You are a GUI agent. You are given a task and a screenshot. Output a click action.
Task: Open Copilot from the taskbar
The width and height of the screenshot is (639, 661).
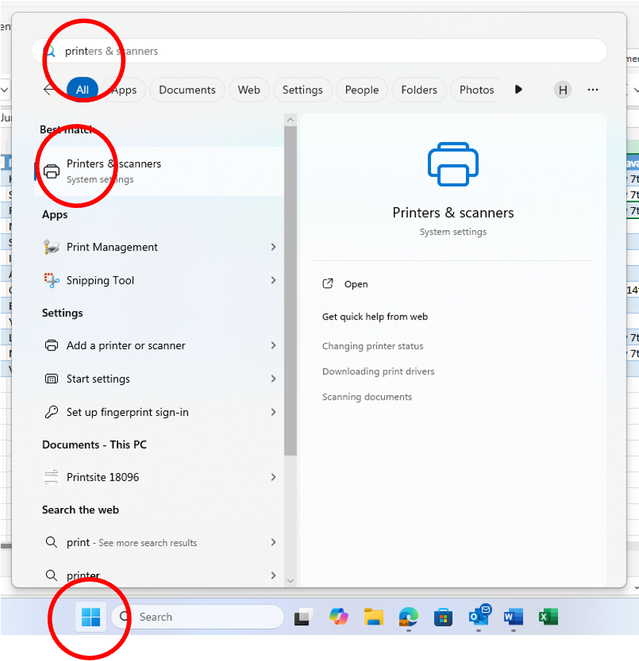point(339,616)
